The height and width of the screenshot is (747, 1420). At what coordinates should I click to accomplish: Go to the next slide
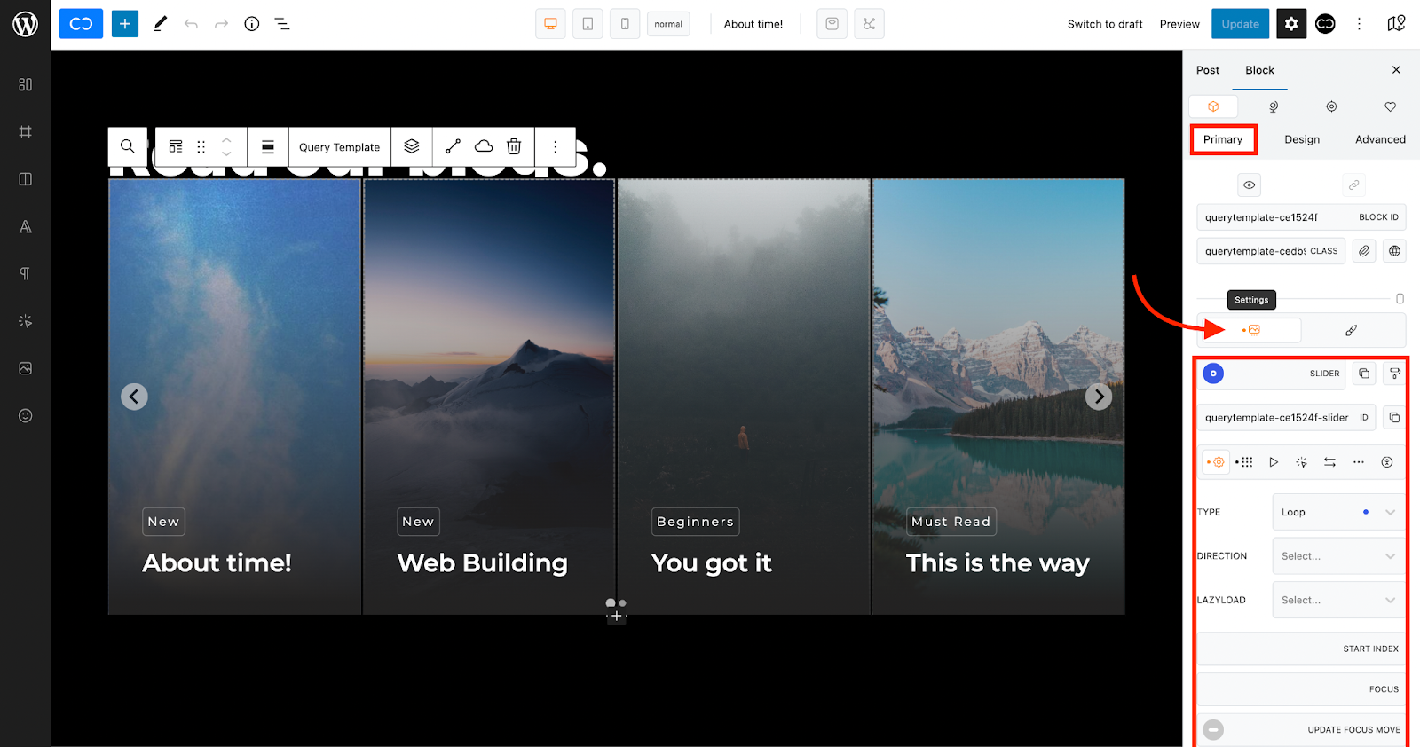point(1099,397)
